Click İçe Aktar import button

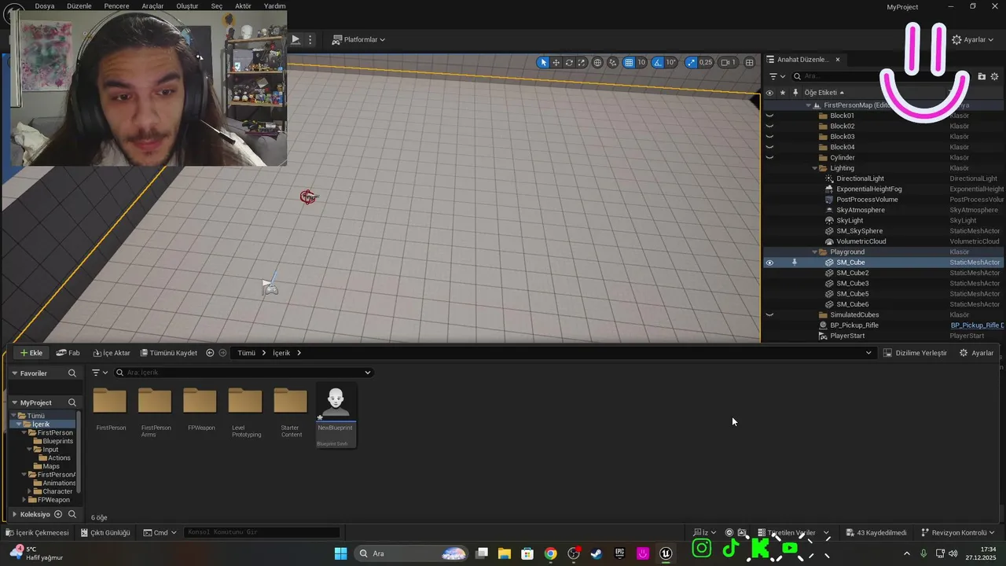[x=112, y=353]
